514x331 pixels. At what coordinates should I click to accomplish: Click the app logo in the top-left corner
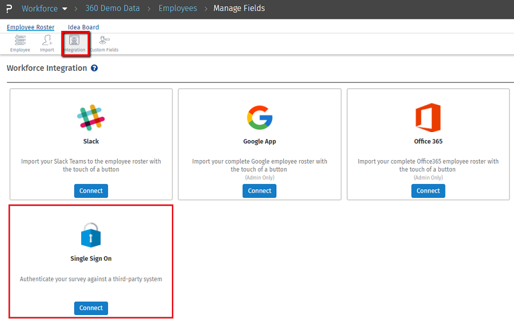pyautogui.click(x=8, y=8)
